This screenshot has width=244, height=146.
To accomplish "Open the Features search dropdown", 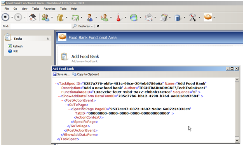I will click(x=85, y=26).
